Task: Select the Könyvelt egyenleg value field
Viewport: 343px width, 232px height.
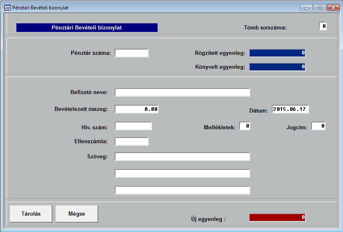Action: (278, 67)
